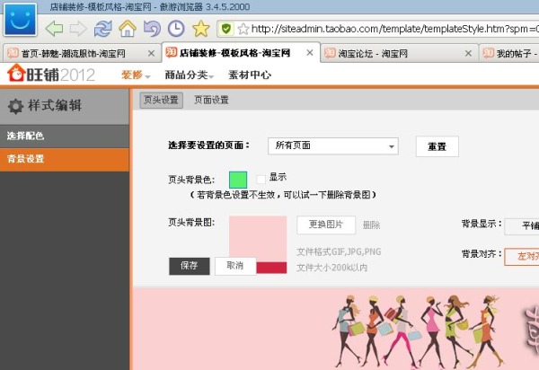Close the 店铺装修-模板风格 tab
Viewport: 539px width, 370px height.
pos(310,53)
